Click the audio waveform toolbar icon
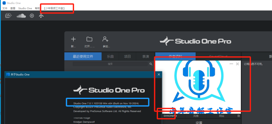Image resolution: width=272 pixels, height=124 pixels. click(x=8, y=16)
